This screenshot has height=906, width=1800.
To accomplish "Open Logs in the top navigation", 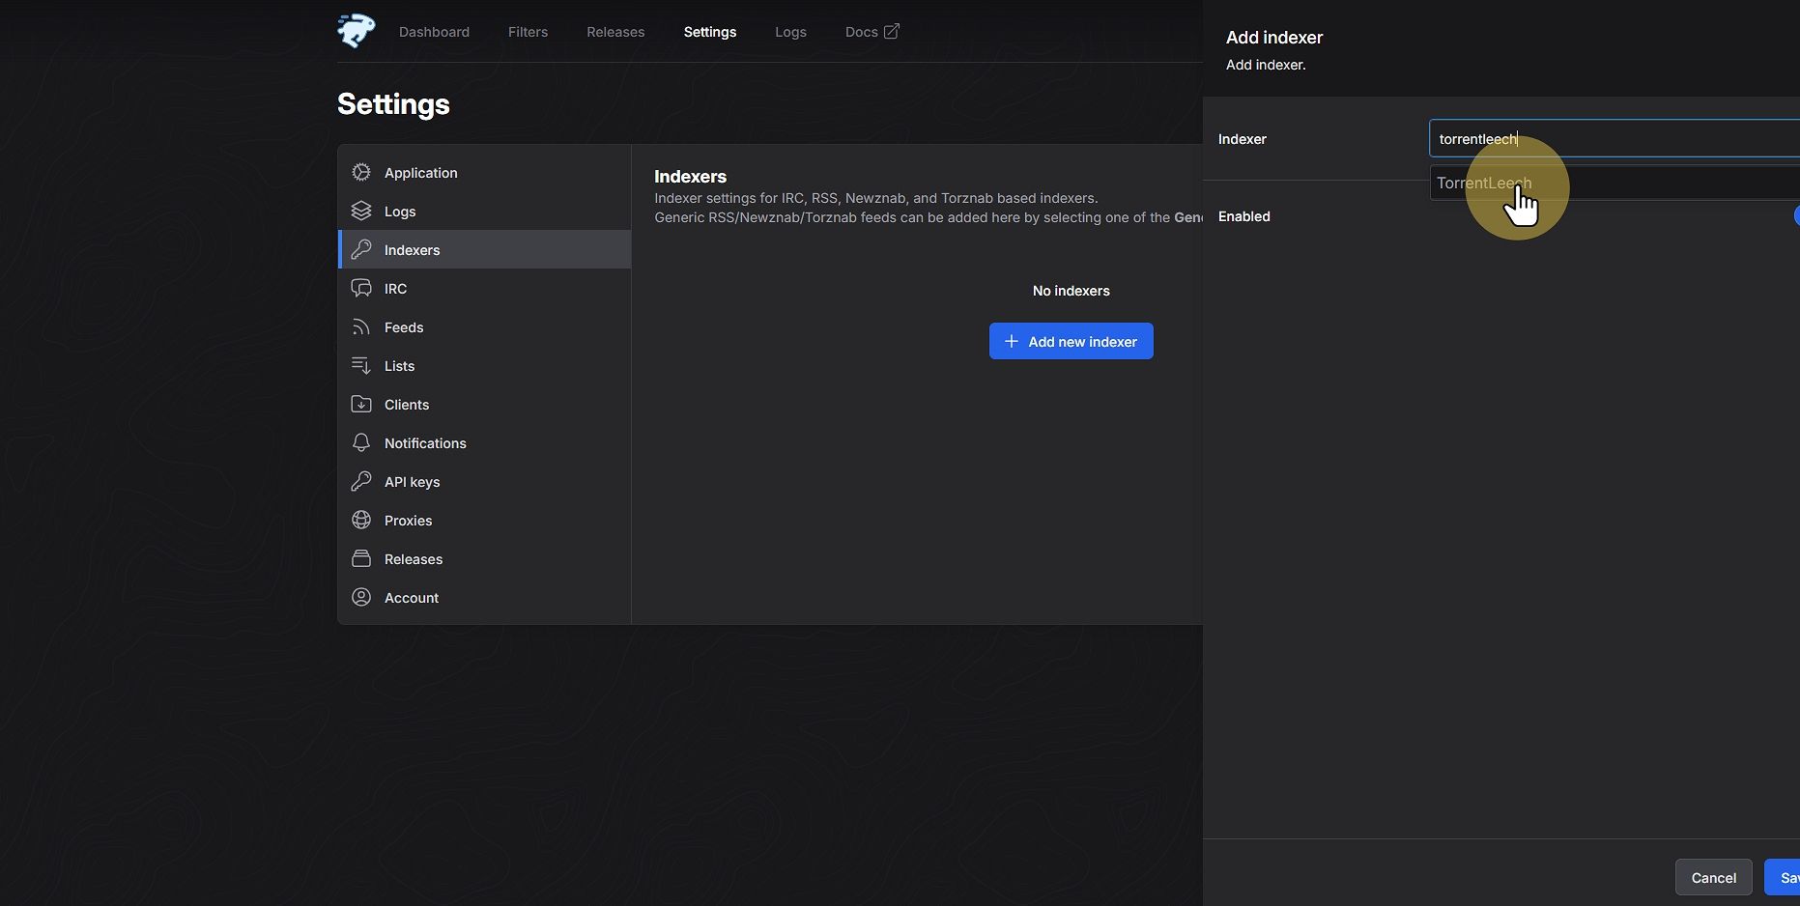I will 790,32.
